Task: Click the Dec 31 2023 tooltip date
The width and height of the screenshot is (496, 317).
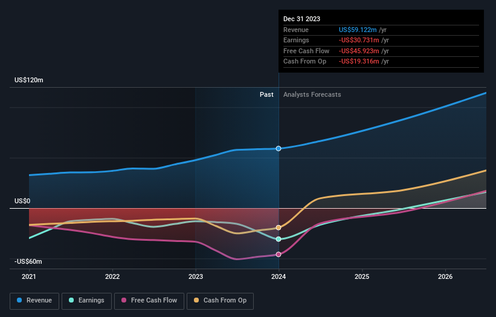Action: tap(302, 19)
